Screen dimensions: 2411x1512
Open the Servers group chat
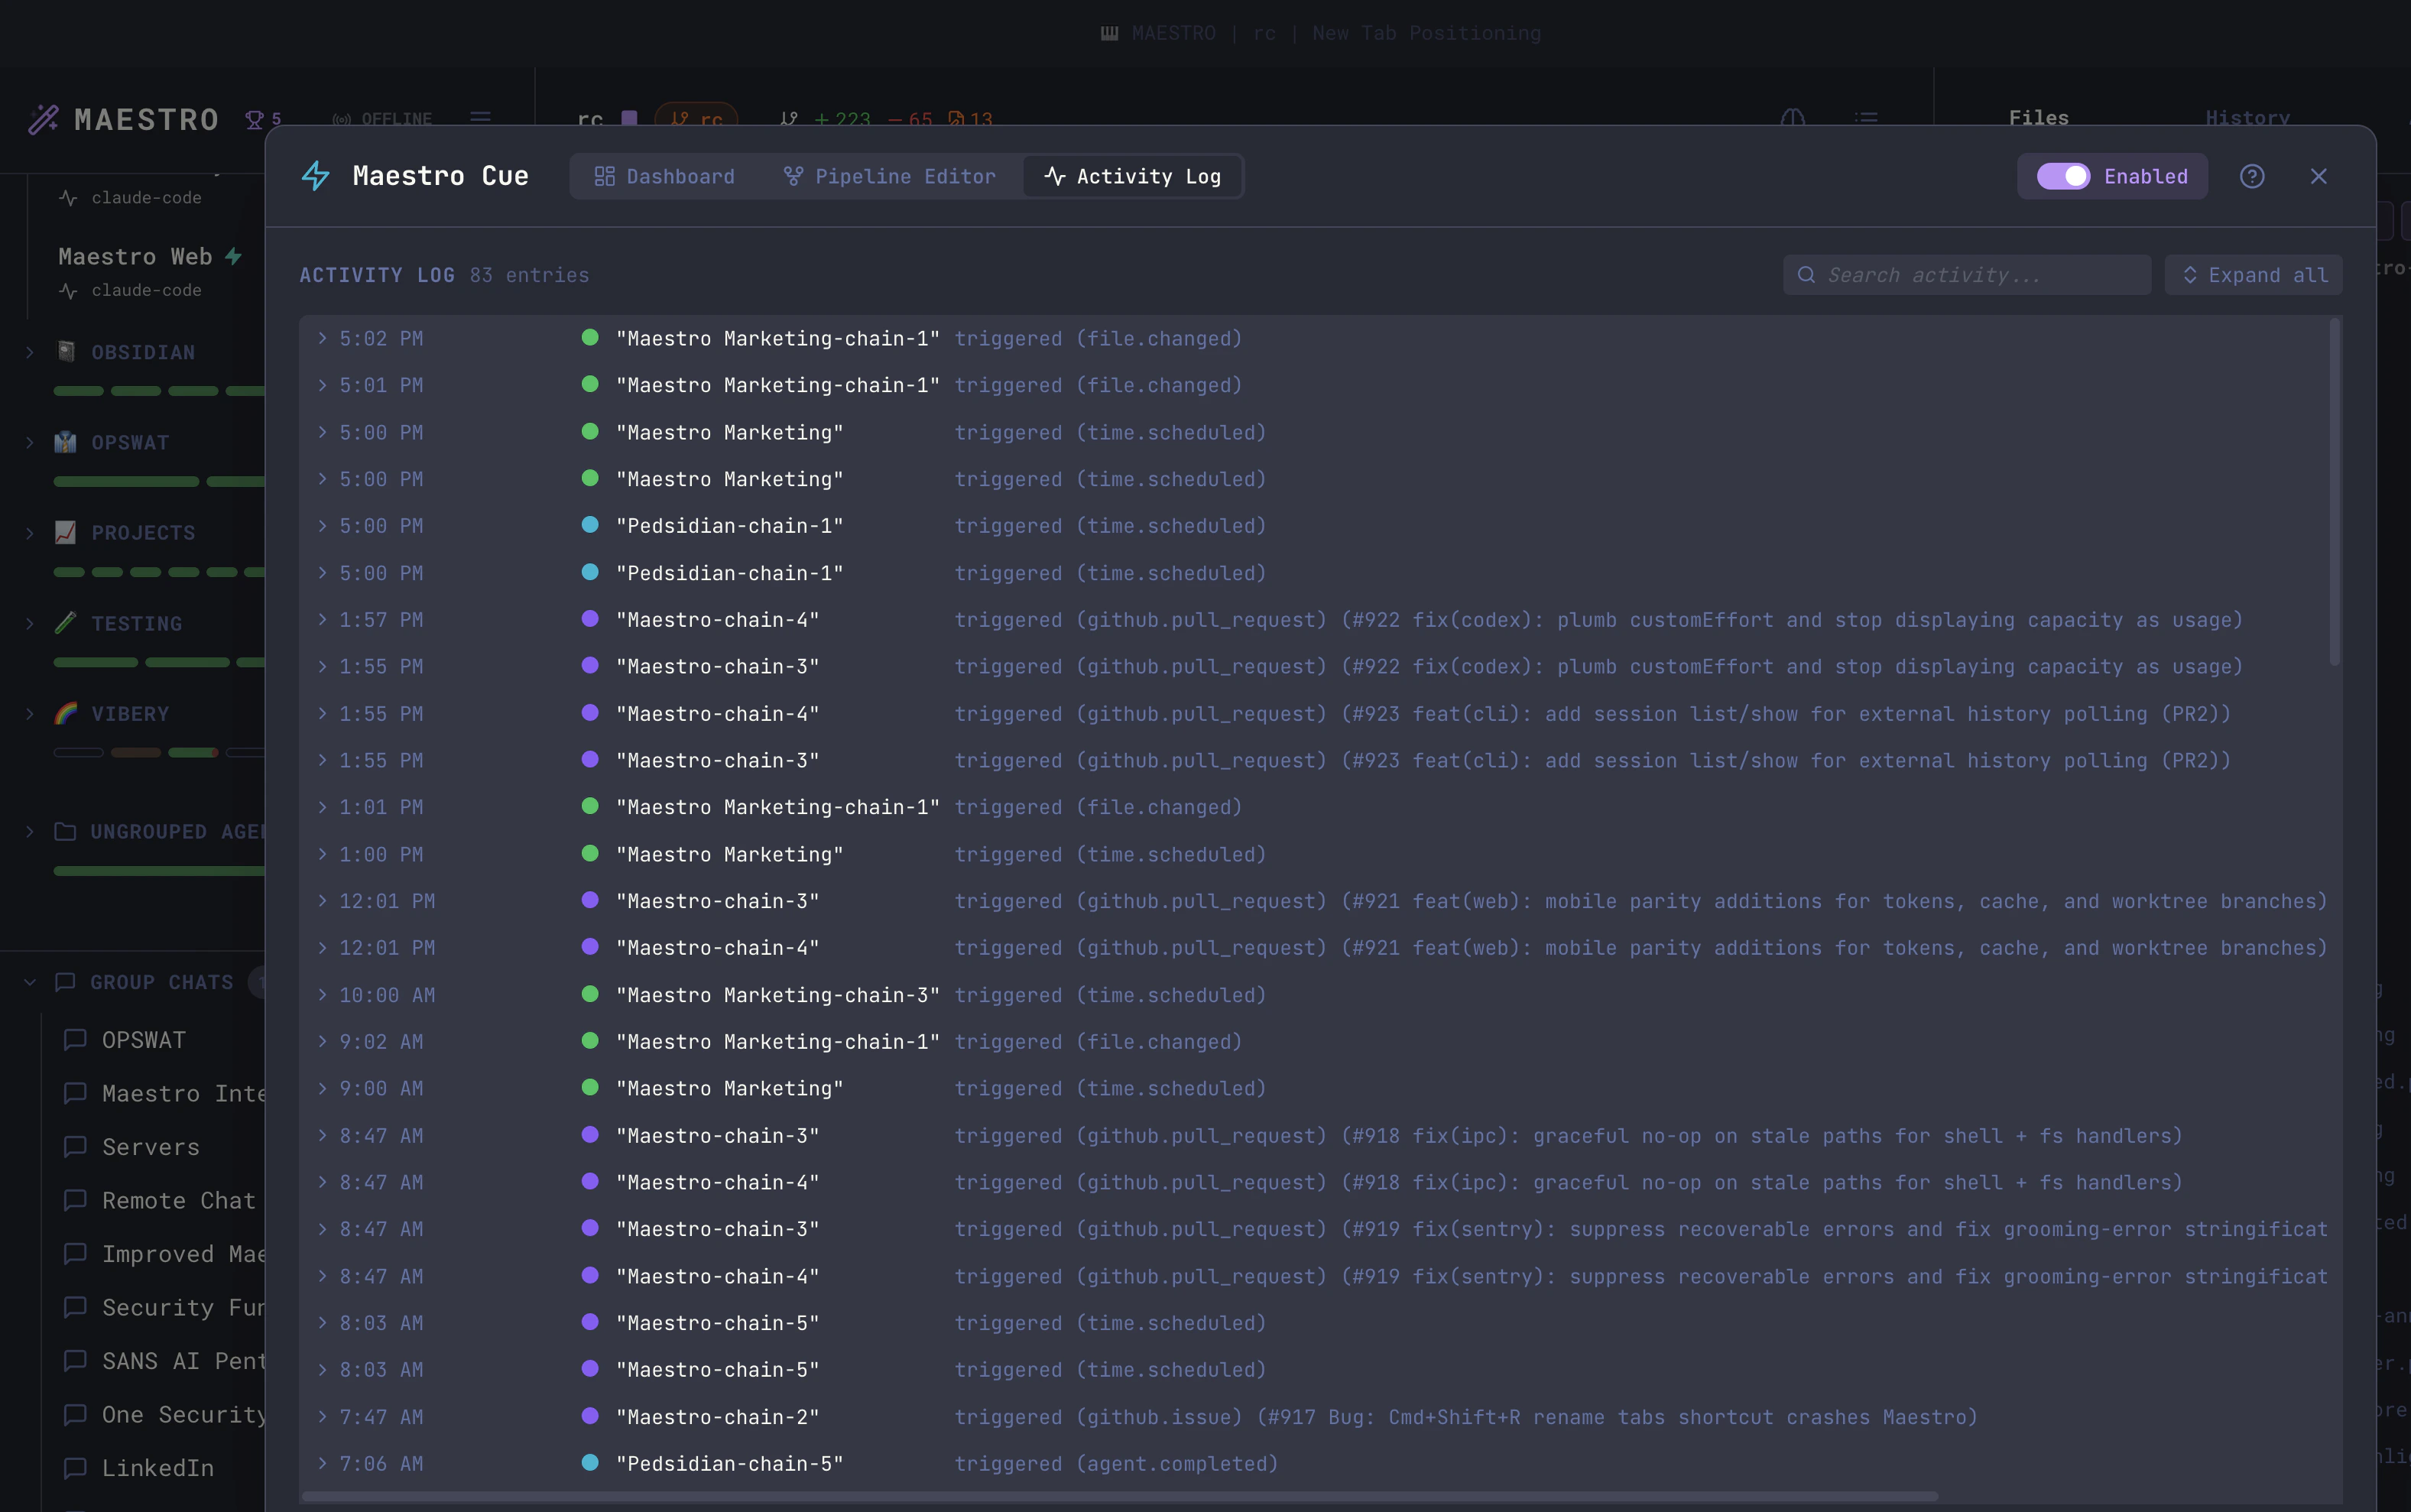click(x=151, y=1147)
